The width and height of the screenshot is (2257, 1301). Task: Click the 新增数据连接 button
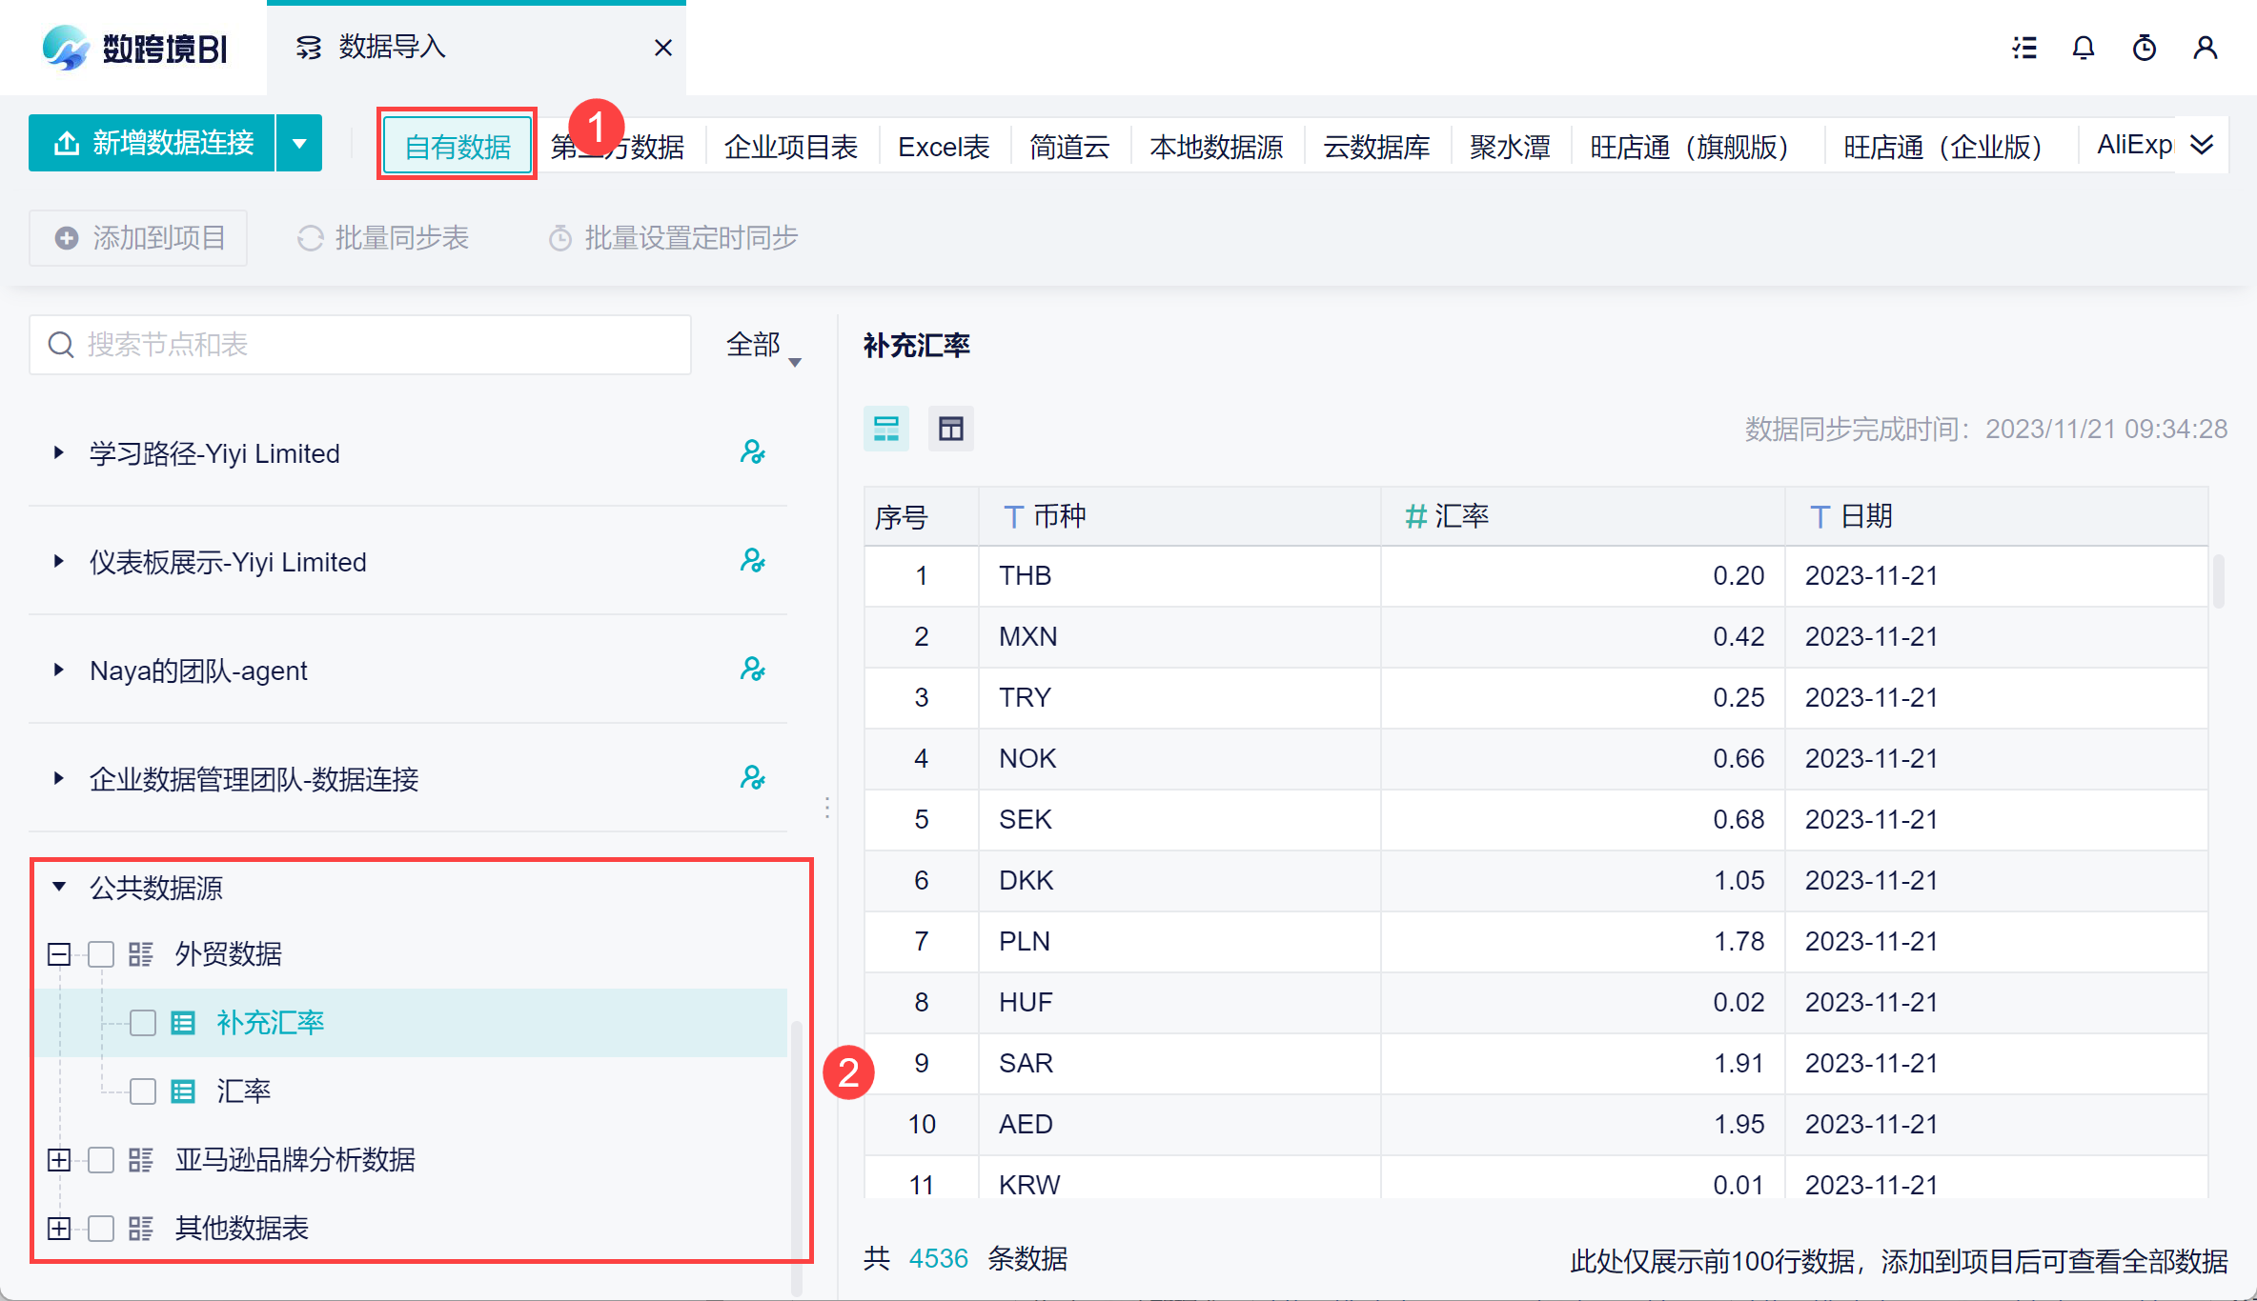[152, 144]
